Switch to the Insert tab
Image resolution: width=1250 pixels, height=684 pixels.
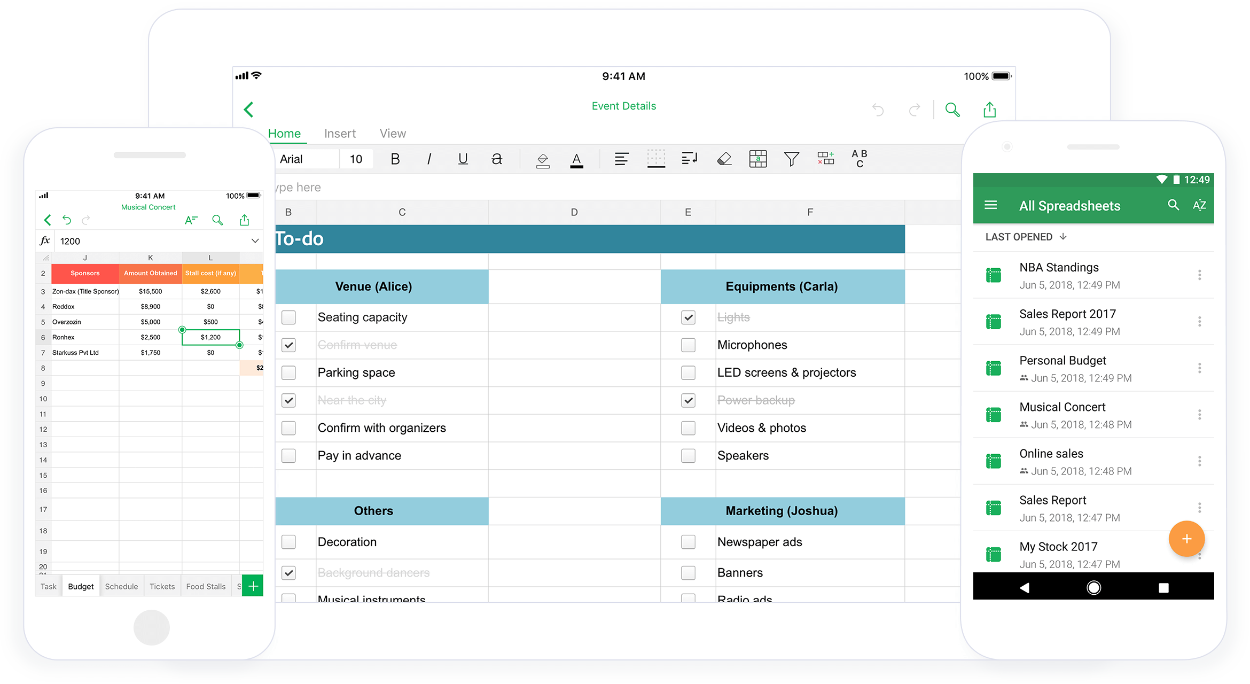[340, 134]
